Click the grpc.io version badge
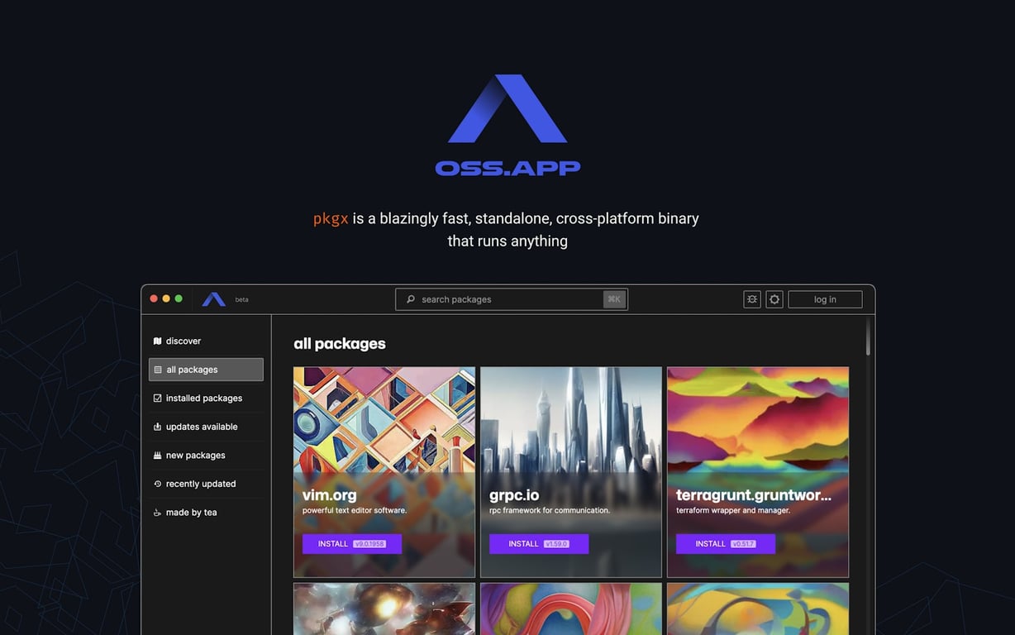1015x635 pixels. tap(556, 544)
